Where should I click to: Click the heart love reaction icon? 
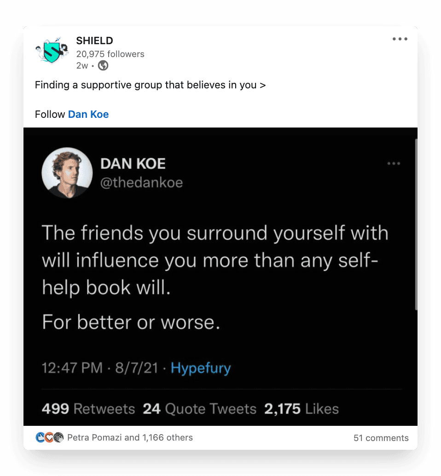pyautogui.click(x=49, y=437)
